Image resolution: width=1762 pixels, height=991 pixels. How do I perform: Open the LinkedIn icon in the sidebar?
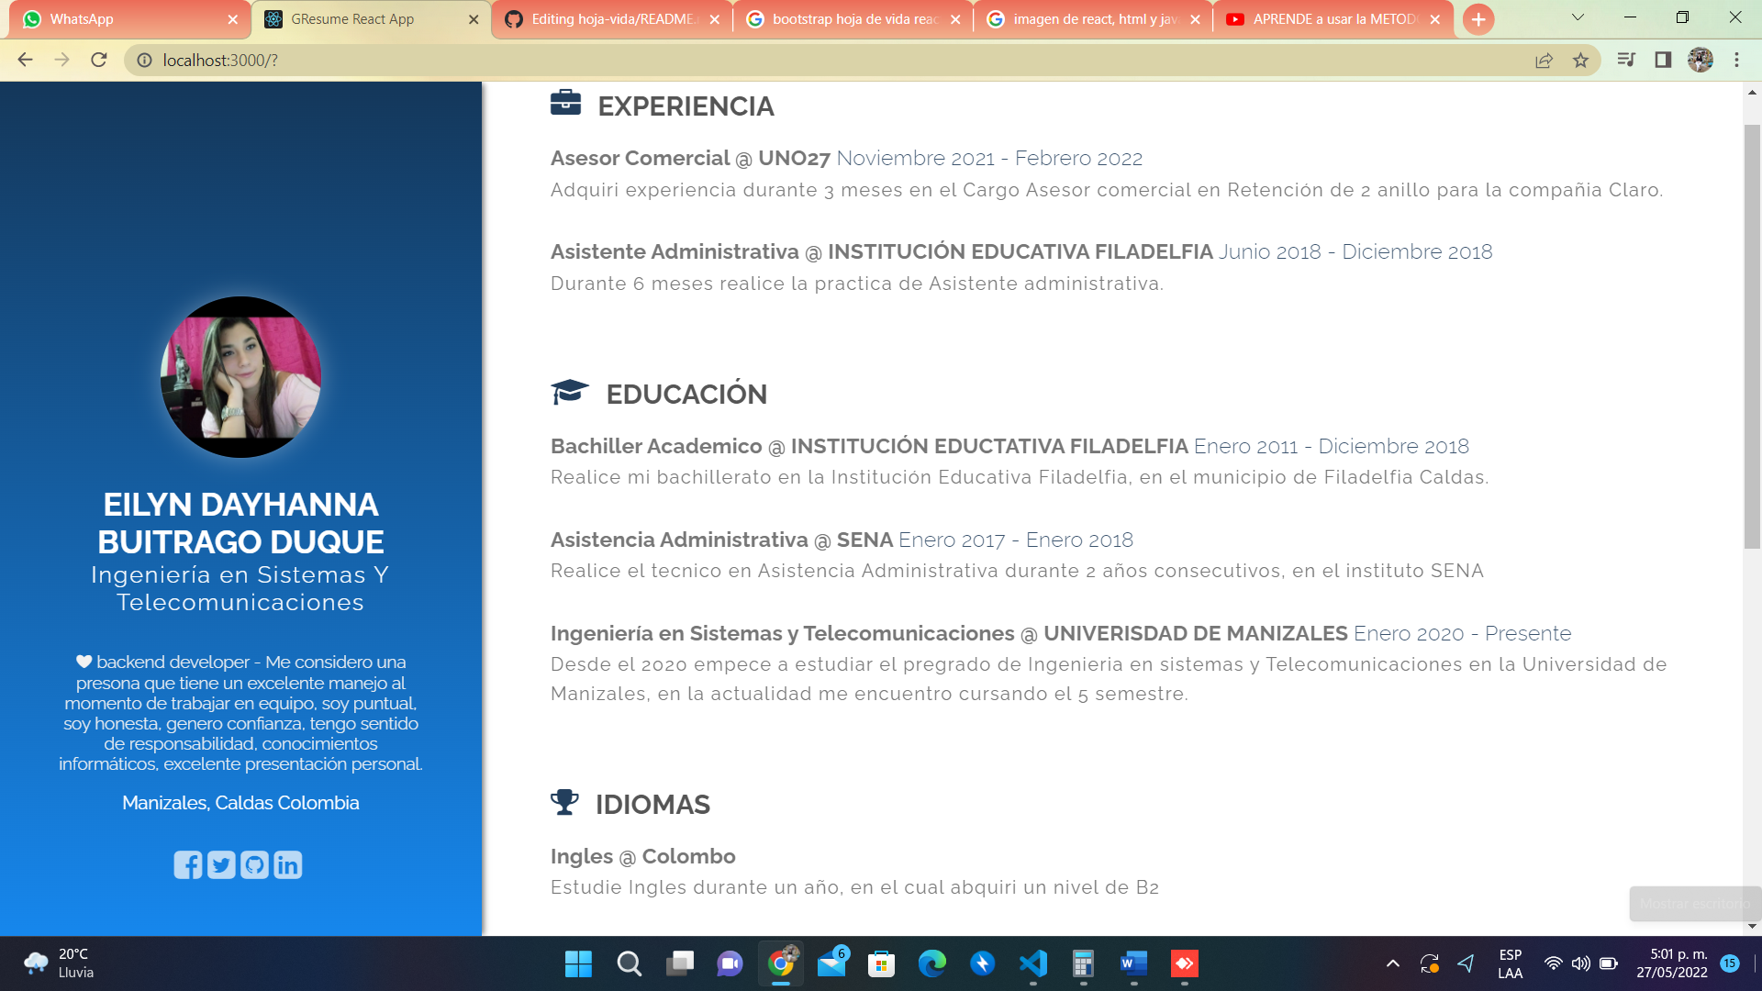point(286,863)
